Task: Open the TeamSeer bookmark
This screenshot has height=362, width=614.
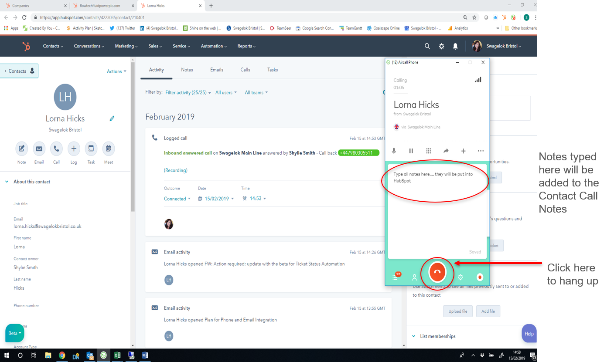Action: (x=280, y=28)
